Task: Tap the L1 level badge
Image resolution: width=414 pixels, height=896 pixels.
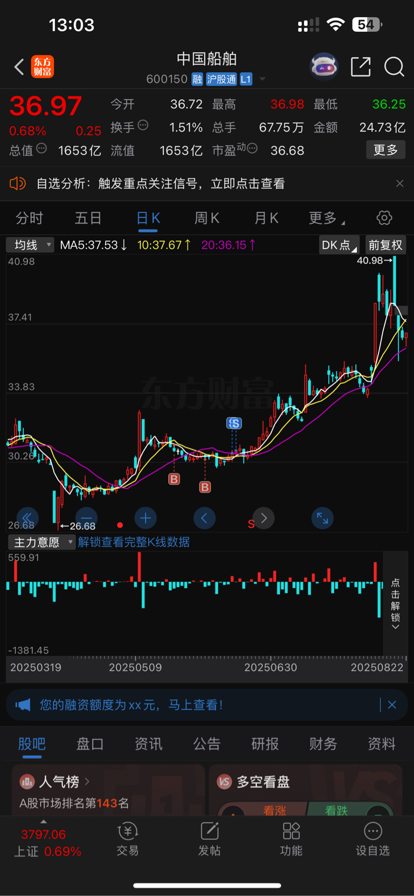Action: tap(246, 79)
